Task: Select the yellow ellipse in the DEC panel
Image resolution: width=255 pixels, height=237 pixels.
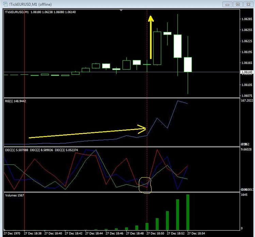Action: click(146, 185)
